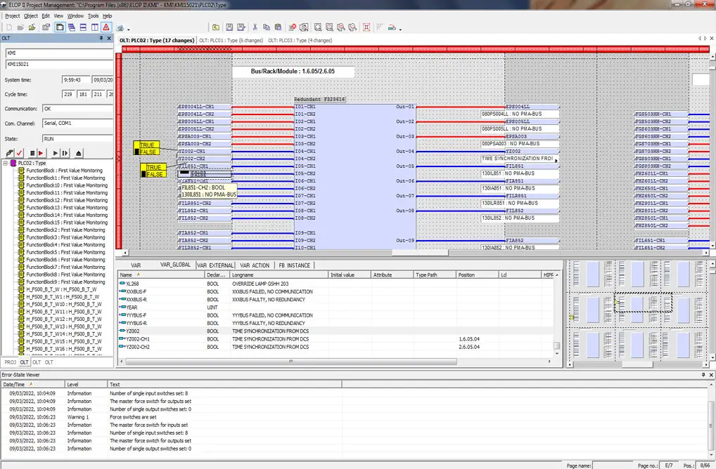
Task: Select the YZ002-CH1 row in the variable list
Action: 138,339
